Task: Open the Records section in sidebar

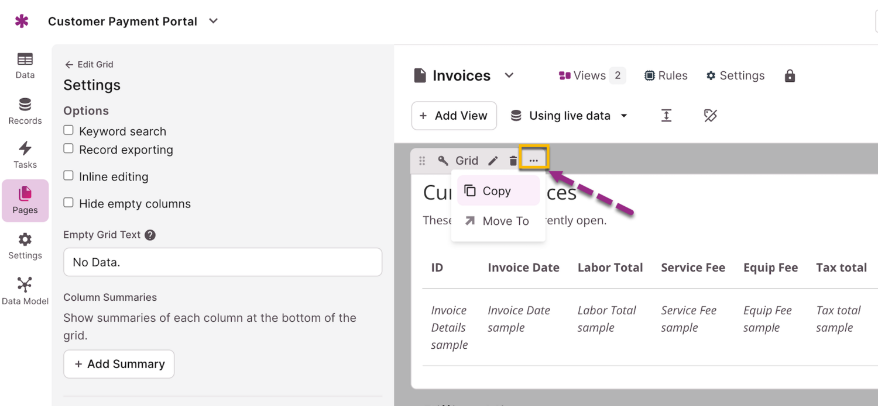Action: pos(25,111)
